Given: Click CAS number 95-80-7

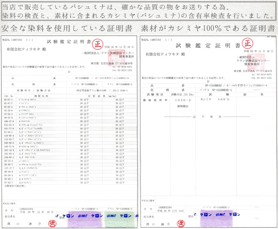Looking at the screenshot, I should tap(8, 164).
